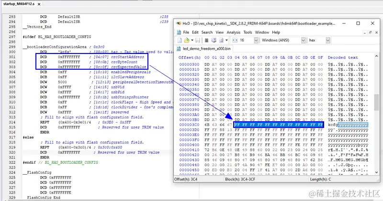
Task: Click 'REPT (0x400-0x3e0)/4' on line 314
Action: (66, 122)
